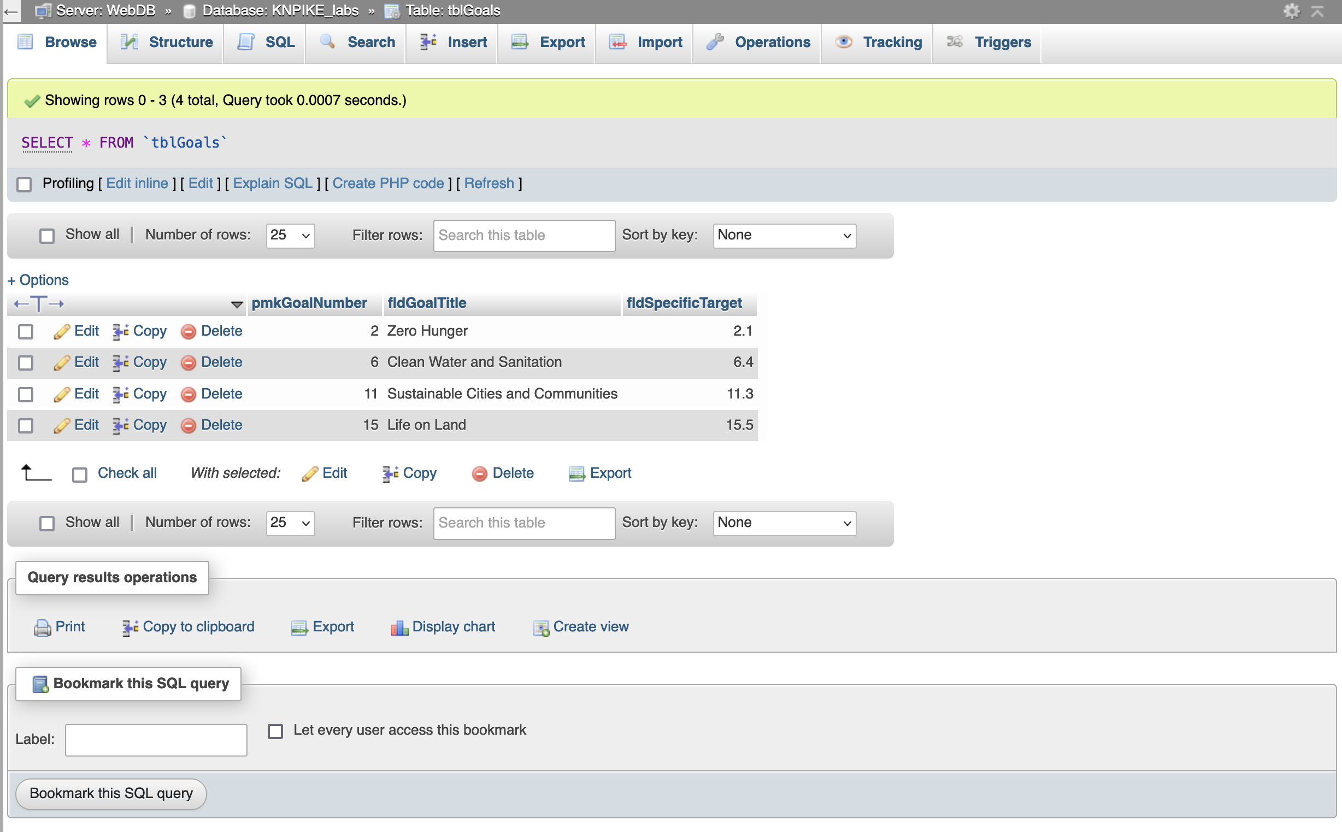
Task: Click the Print icon in query results operations
Action: (42, 628)
